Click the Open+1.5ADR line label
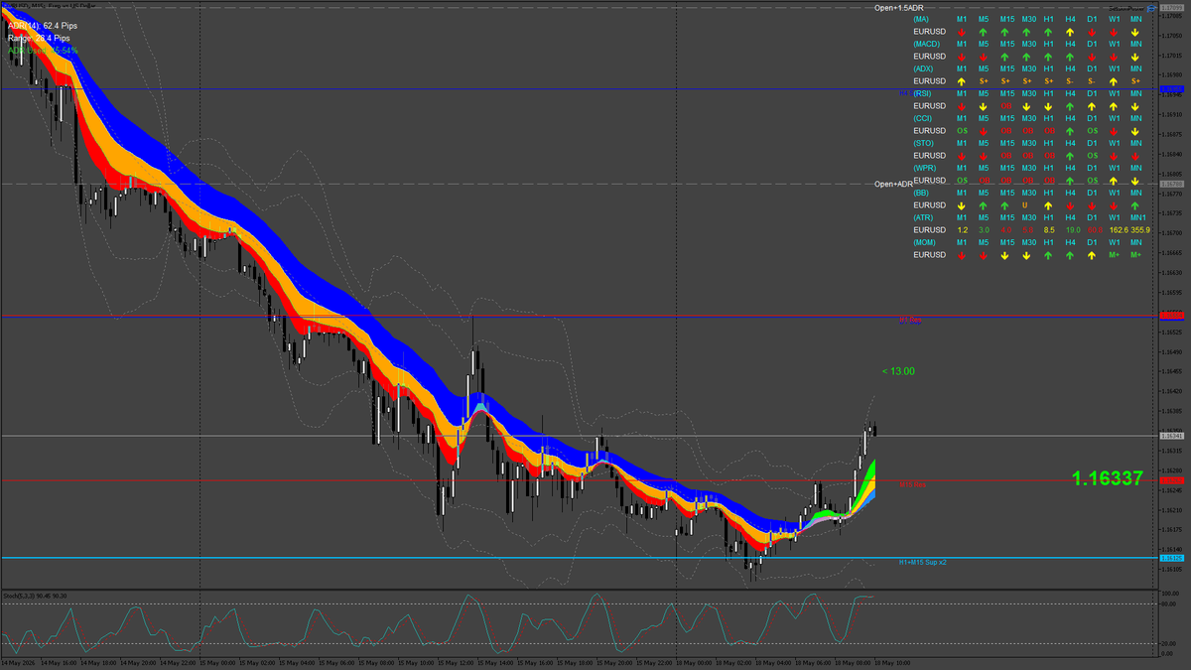1191x670 pixels. click(x=899, y=8)
